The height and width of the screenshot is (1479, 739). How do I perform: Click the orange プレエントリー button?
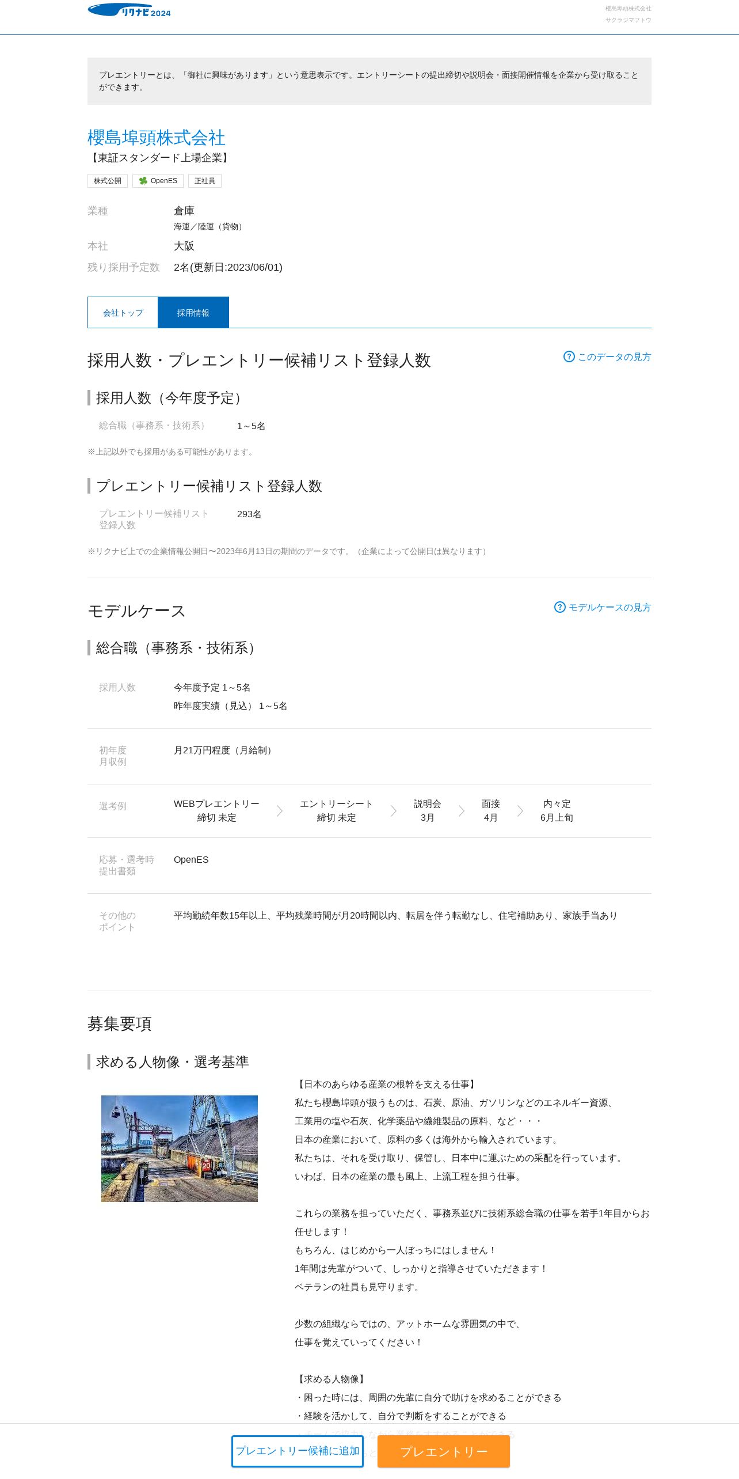tap(444, 1451)
